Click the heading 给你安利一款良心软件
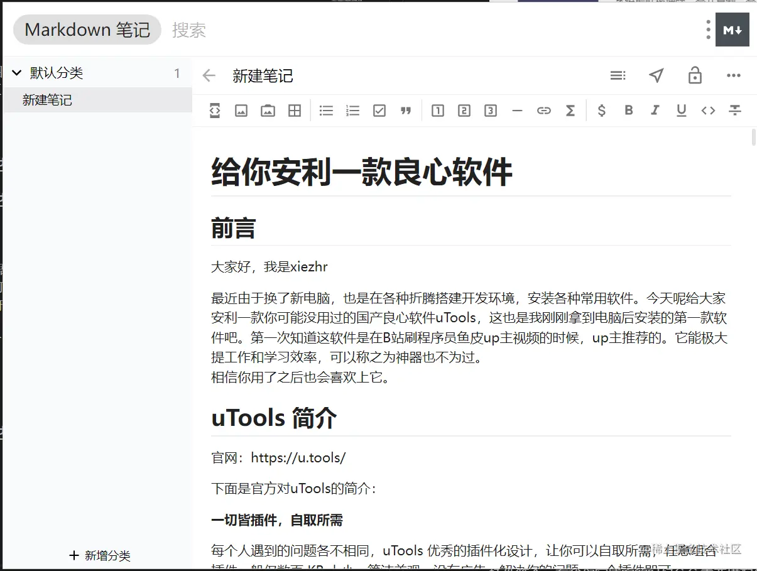 tap(362, 172)
